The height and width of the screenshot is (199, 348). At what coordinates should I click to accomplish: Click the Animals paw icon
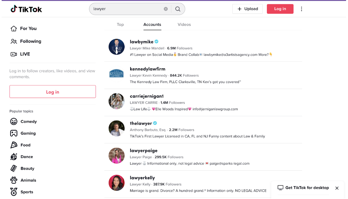[14, 180]
